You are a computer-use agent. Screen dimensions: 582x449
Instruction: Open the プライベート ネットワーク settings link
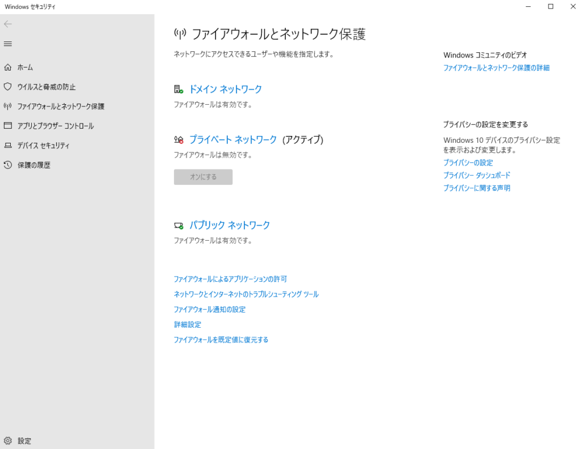coord(232,139)
